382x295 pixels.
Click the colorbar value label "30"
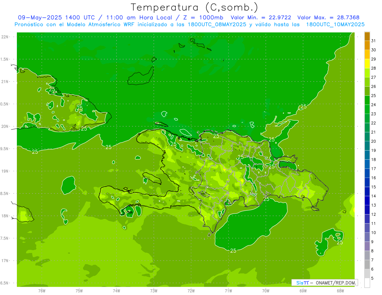(374, 50)
